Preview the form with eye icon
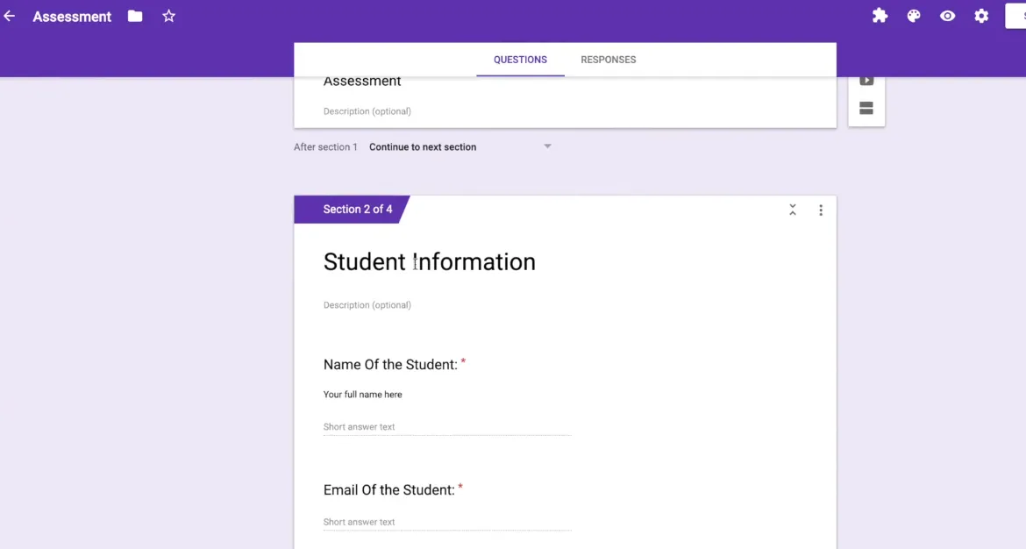 pyautogui.click(x=947, y=16)
